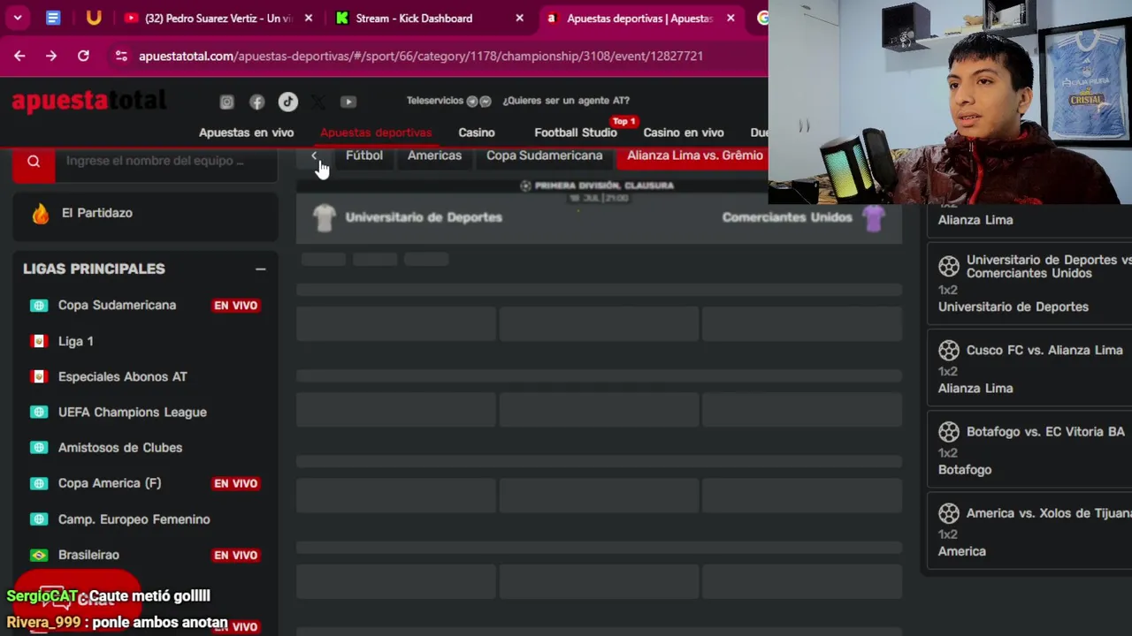This screenshot has height=636, width=1132.
Task: Select Botafogo vs. EC Vitoria BA bet entry
Action: point(1029,450)
